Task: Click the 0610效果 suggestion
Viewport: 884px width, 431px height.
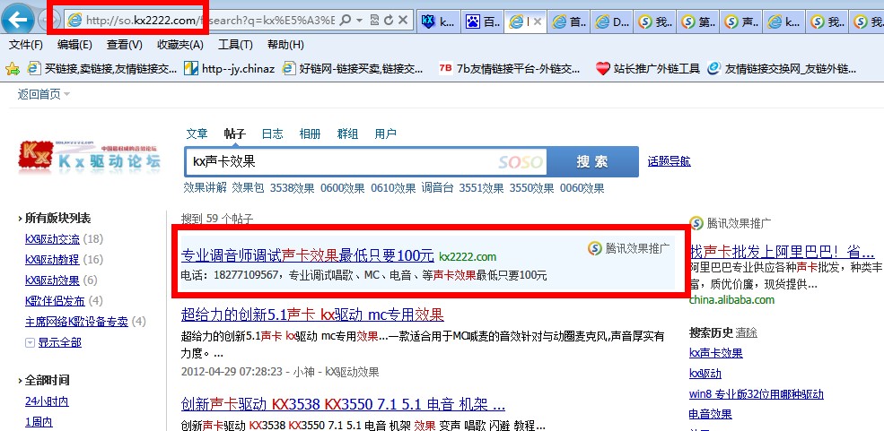Action: [x=393, y=188]
